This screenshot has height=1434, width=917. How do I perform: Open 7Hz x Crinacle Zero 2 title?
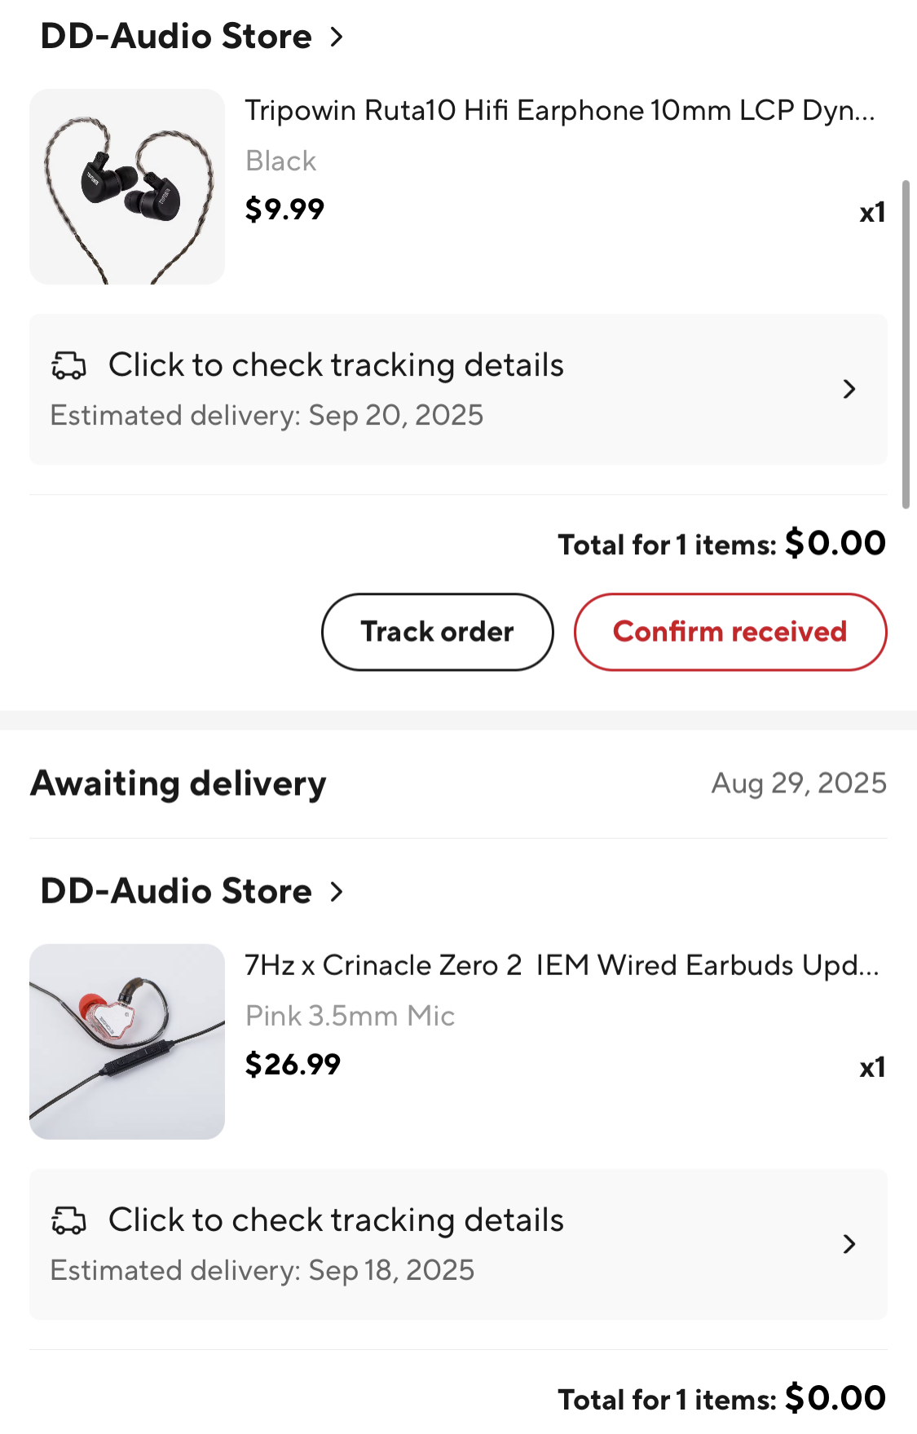(x=561, y=965)
